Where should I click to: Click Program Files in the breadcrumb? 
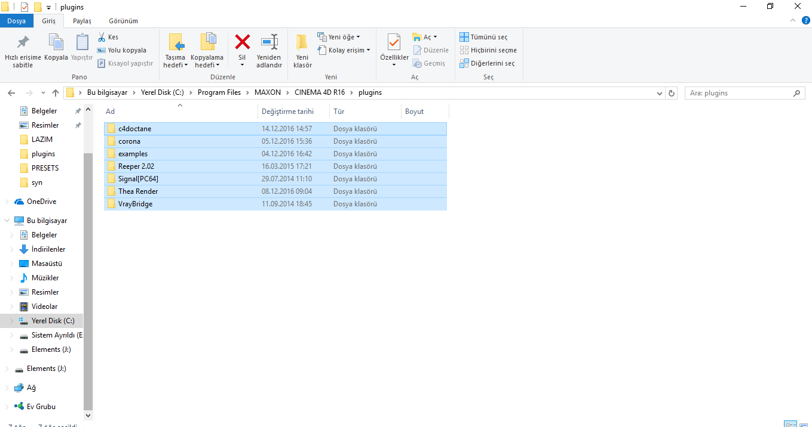(219, 92)
